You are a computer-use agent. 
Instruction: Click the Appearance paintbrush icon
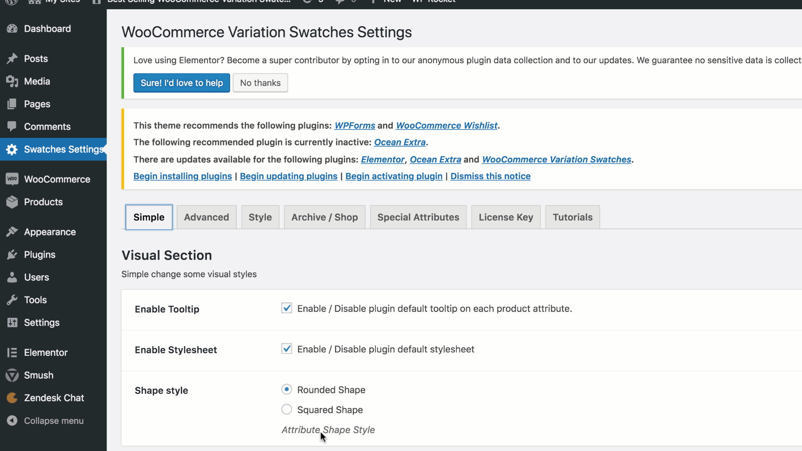click(12, 232)
